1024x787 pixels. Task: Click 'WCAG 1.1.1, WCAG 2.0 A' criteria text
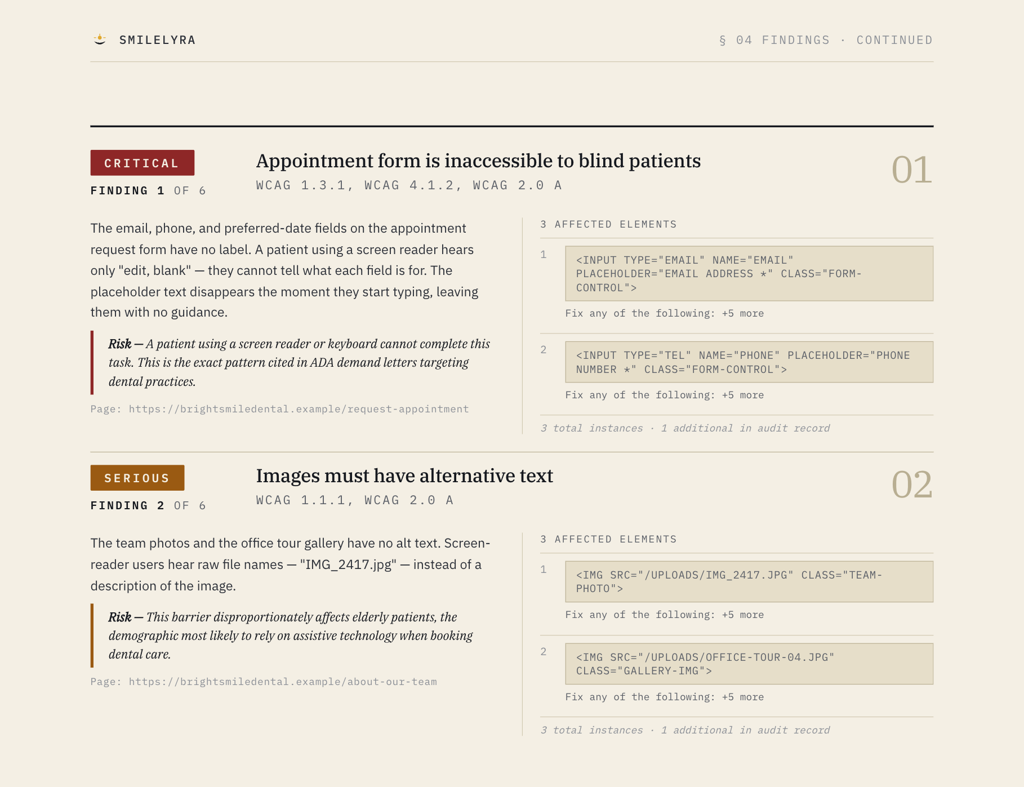(x=355, y=500)
